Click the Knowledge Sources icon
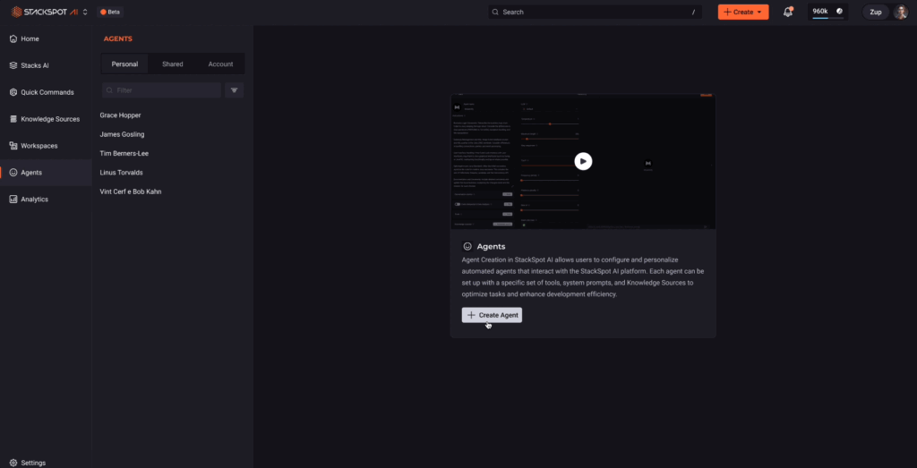917x468 pixels. 13,119
